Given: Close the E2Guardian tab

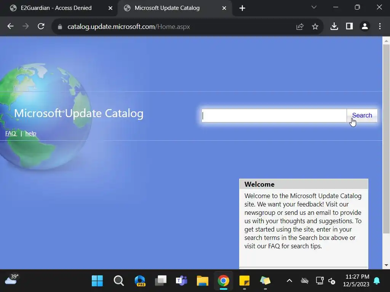Looking at the screenshot, I should pos(110,8).
